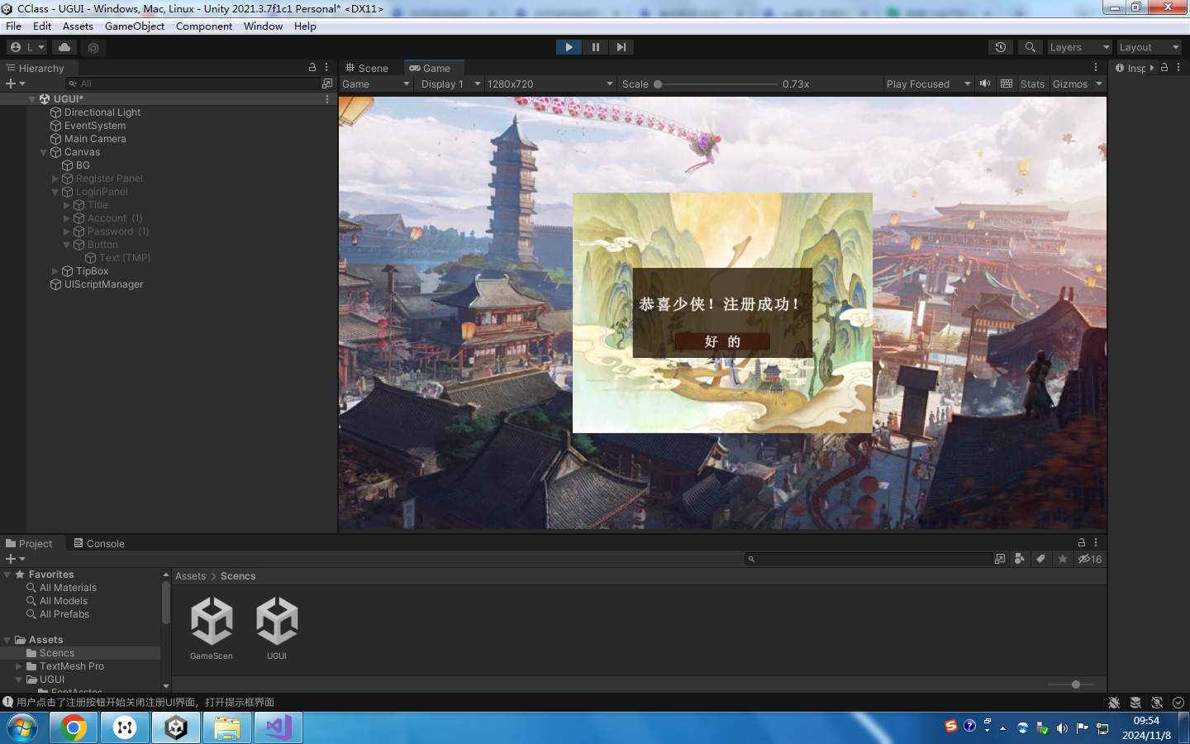Adjust the Project icon size slider

pyautogui.click(x=1071, y=684)
